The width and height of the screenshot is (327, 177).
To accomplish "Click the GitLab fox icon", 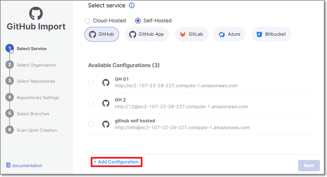I will coord(183,34).
